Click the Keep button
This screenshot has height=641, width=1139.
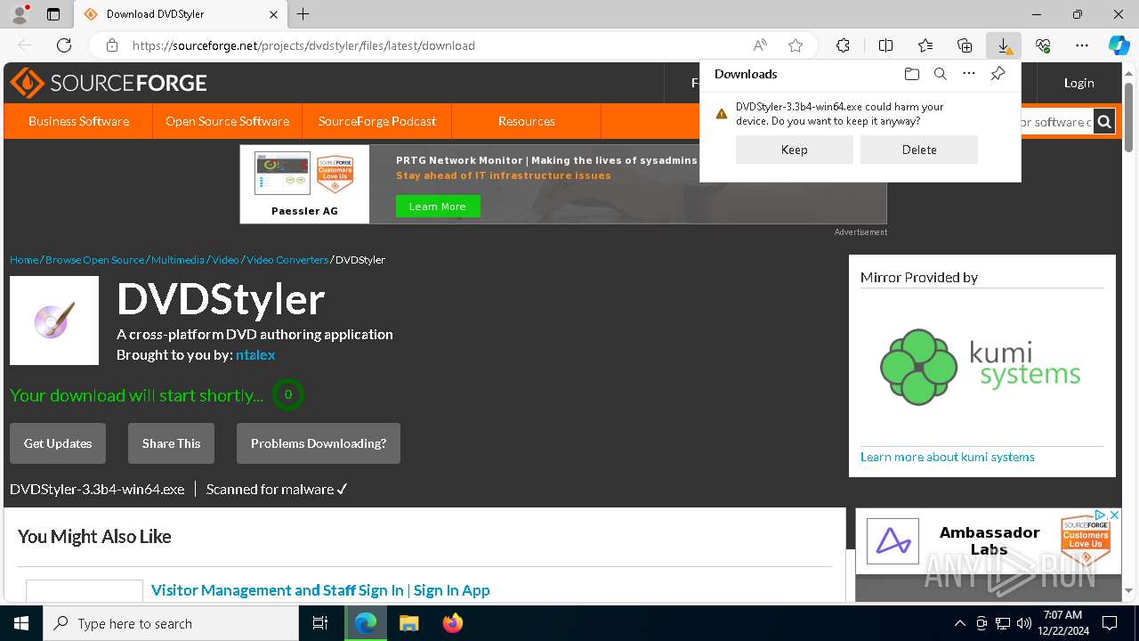pos(795,150)
